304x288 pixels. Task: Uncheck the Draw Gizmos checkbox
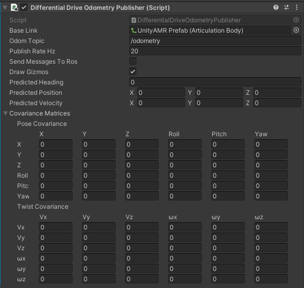pos(133,71)
